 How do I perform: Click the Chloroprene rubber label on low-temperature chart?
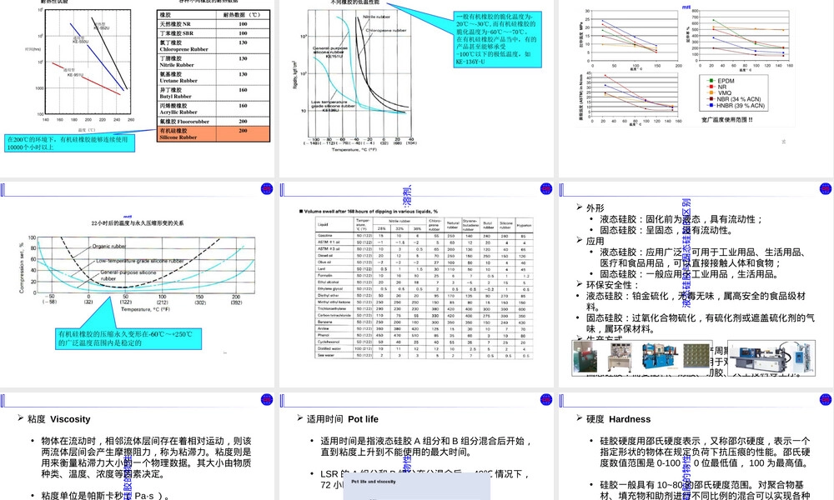(x=386, y=30)
